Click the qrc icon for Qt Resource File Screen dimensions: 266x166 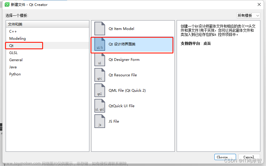99,75
